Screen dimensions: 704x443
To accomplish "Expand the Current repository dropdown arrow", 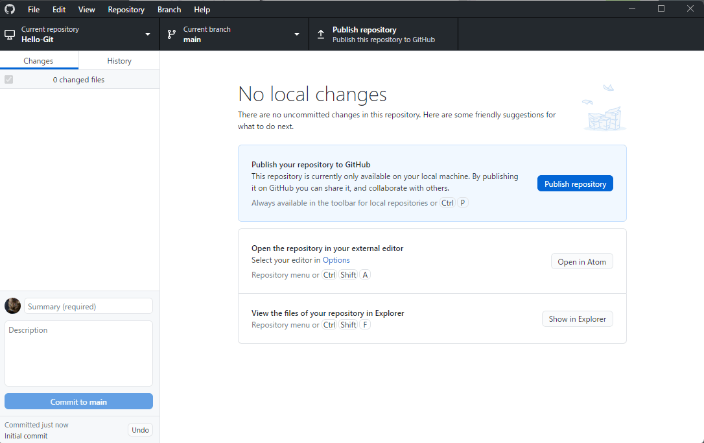I will (x=148, y=34).
